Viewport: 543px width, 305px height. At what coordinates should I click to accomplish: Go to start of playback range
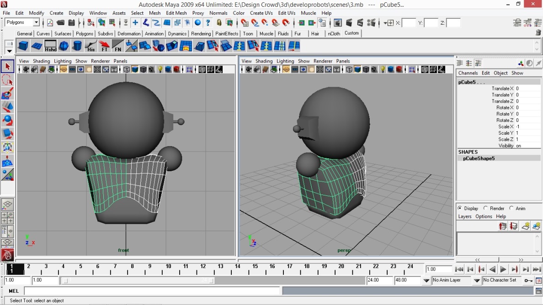click(459, 269)
